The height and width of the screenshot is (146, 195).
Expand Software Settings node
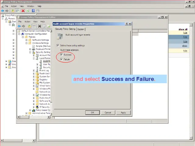(27, 40)
